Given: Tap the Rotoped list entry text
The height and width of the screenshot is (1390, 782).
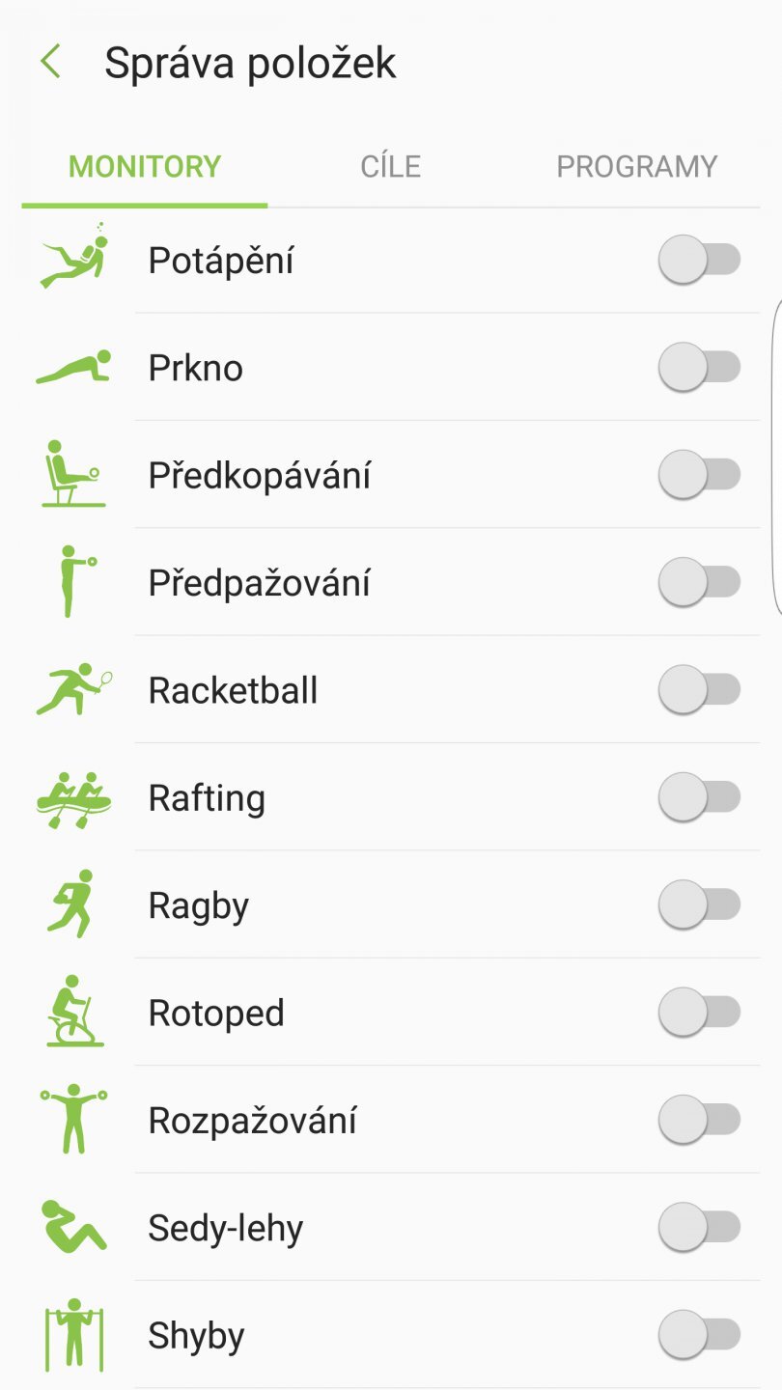Looking at the screenshot, I should pos(216,1014).
